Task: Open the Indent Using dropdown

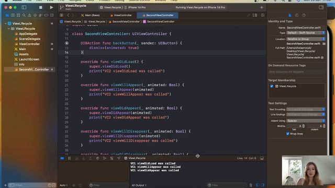Action: pos(306,121)
